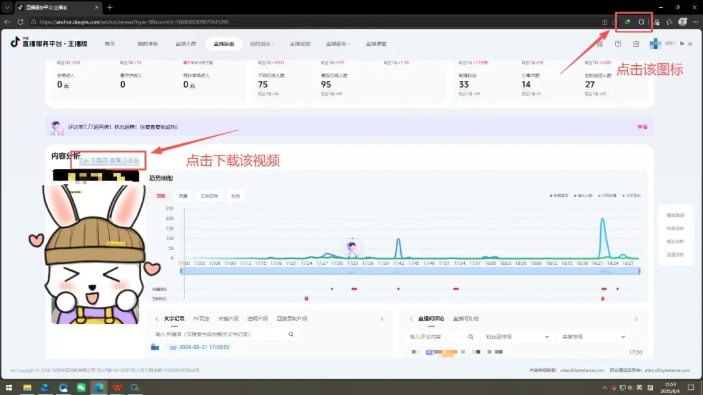Select the 互动指标 trend filter
Screen dimensions: 703x395
point(210,196)
